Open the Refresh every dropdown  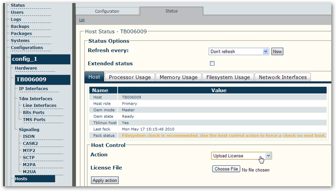[239, 51]
